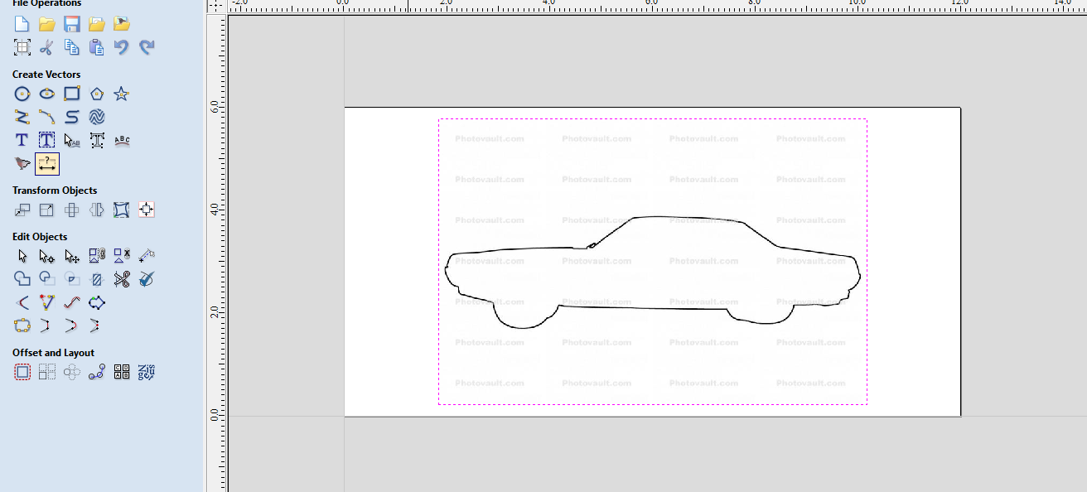Weld the selected vectors

click(22, 279)
